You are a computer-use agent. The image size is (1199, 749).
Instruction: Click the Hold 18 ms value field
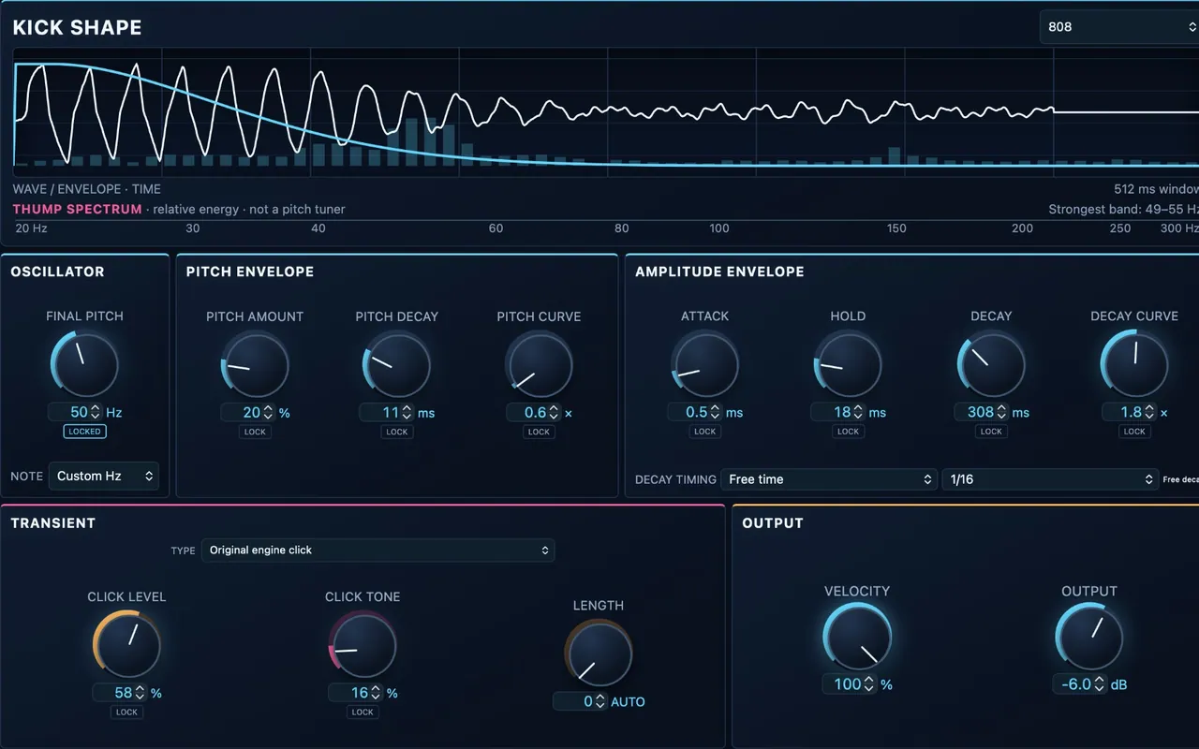coord(838,413)
